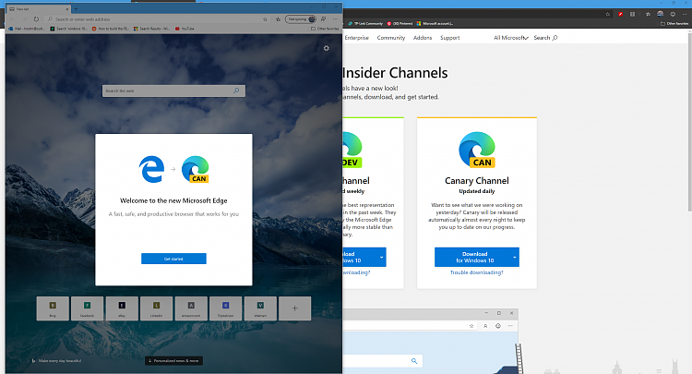Open Support menu on Insider page
This screenshot has height=374, width=692.
(449, 38)
